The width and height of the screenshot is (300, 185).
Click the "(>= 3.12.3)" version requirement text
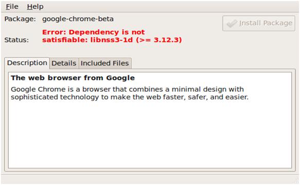[159, 40]
